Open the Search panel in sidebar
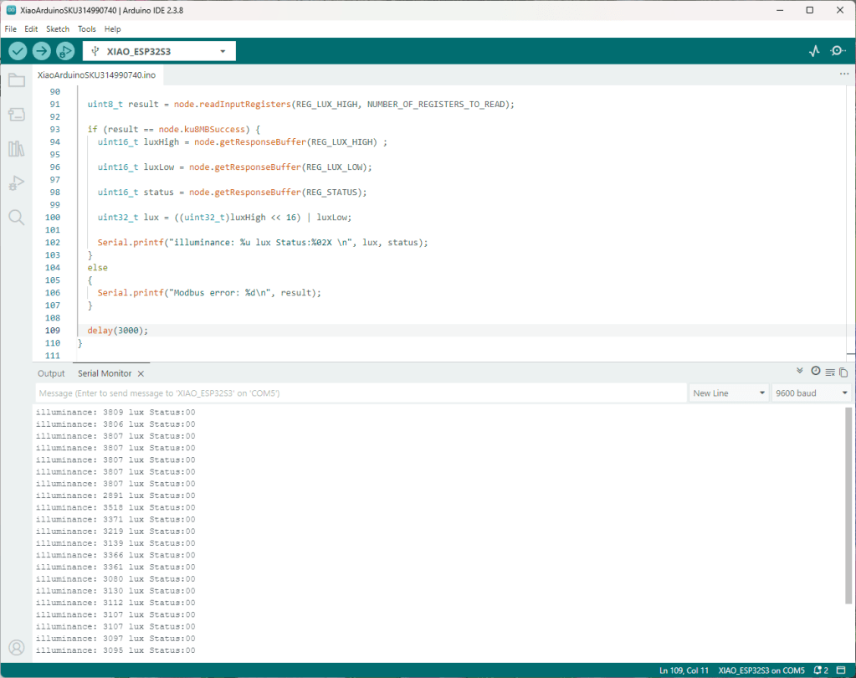The height and width of the screenshot is (678, 856). (16, 218)
